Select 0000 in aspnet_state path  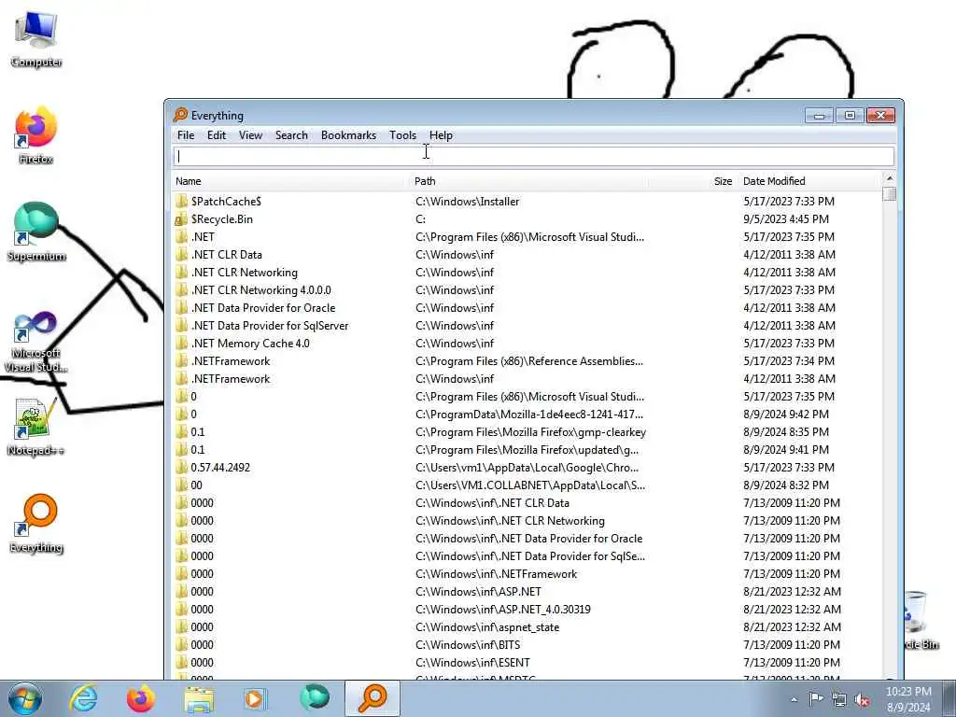(202, 626)
